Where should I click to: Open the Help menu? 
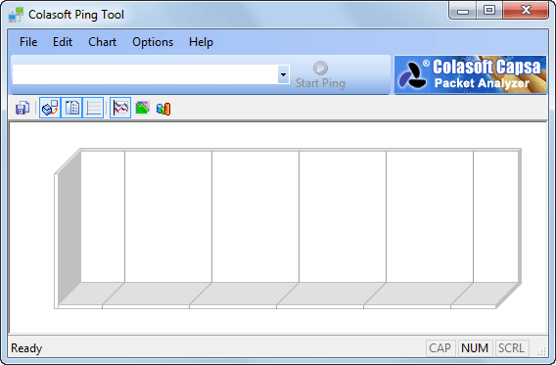(x=201, y=42)
